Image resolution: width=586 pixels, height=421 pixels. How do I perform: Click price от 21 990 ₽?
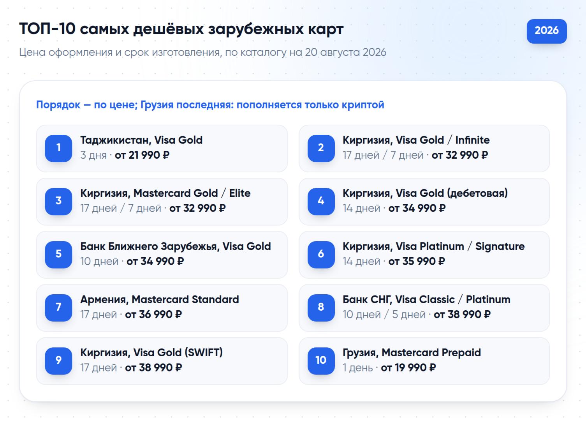click(142, 155)
